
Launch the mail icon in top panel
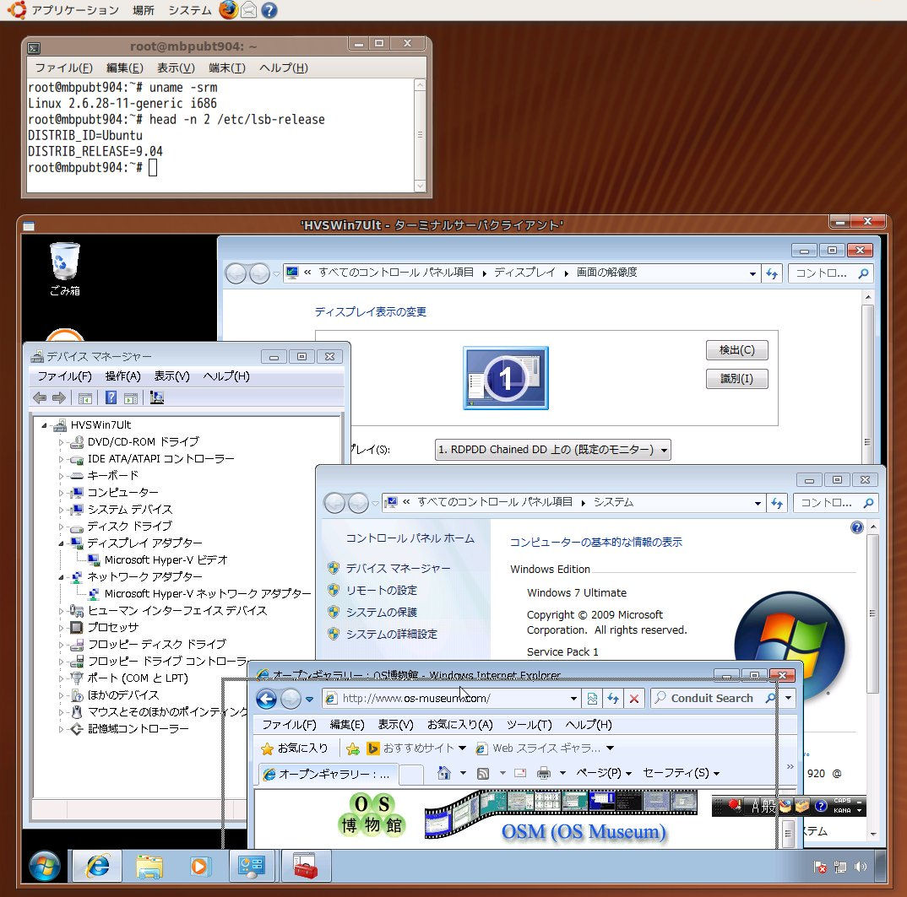pos(249,10)
